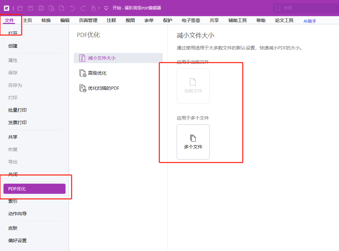Open the 批量打印 batch print entry
The width and height of the screenshot is (339, 251).
tap(17, 110)
